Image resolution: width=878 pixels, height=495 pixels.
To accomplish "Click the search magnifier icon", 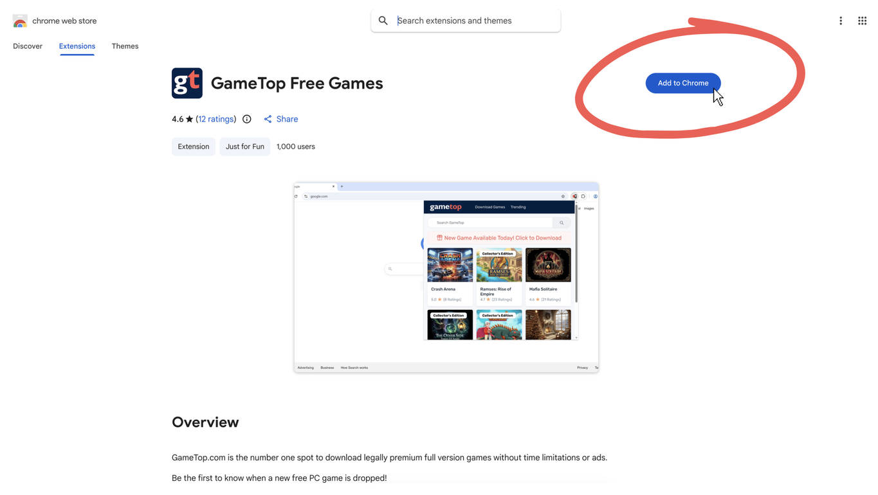I will 383,21.
